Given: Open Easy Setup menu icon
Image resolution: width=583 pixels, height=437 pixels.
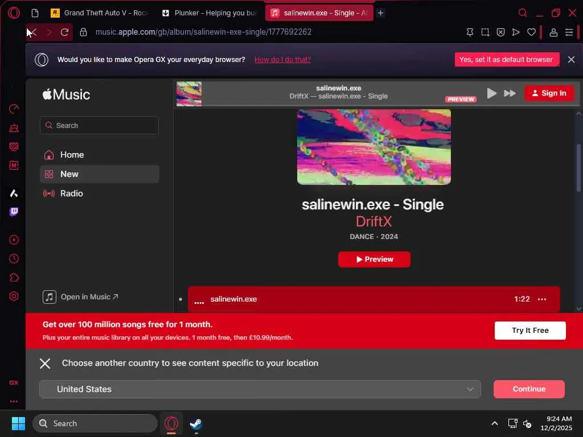Looking at the screenshot, I should point(569,32).
